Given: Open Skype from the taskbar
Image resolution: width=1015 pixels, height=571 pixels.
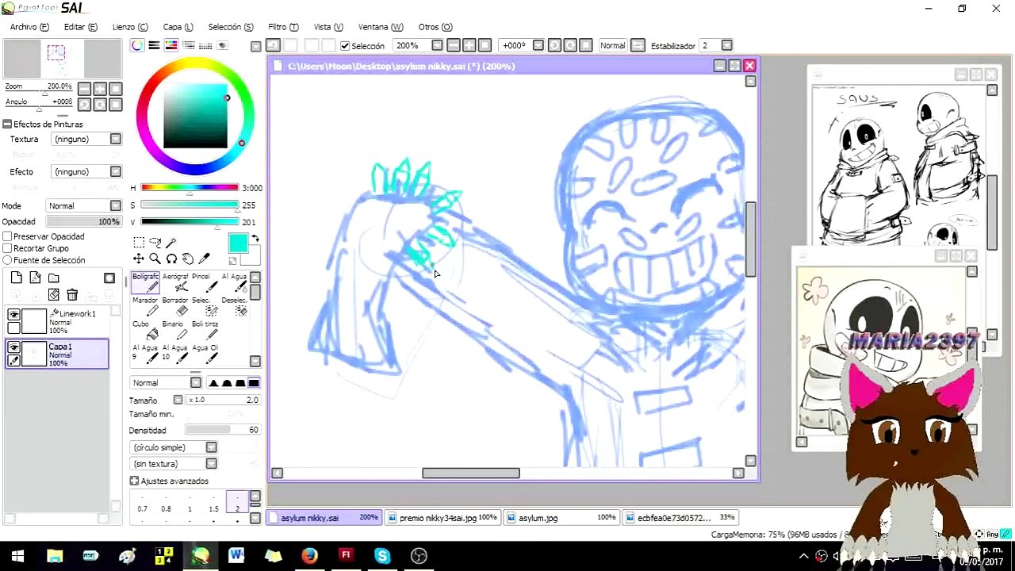Looking at the screenshot, I should pyautogui.click(x=382, y=556).
